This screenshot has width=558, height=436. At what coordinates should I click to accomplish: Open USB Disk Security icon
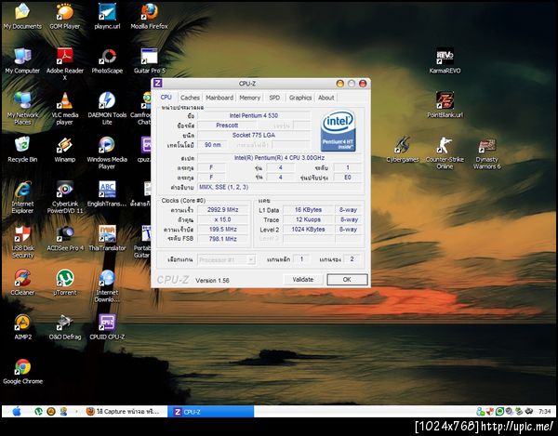pyautogui.click(x=22, y=242)
